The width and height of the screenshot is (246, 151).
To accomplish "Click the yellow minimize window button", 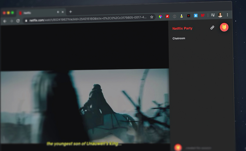I will tap(8, 13).
